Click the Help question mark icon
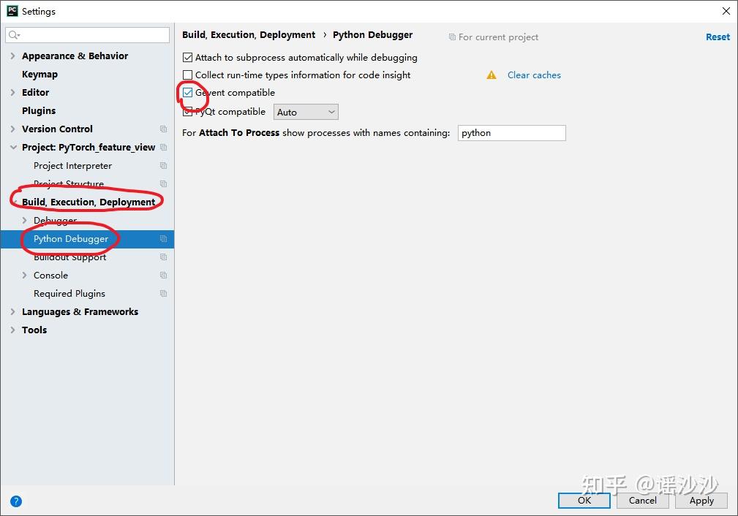The image size is (738, 516). [16, 501]
